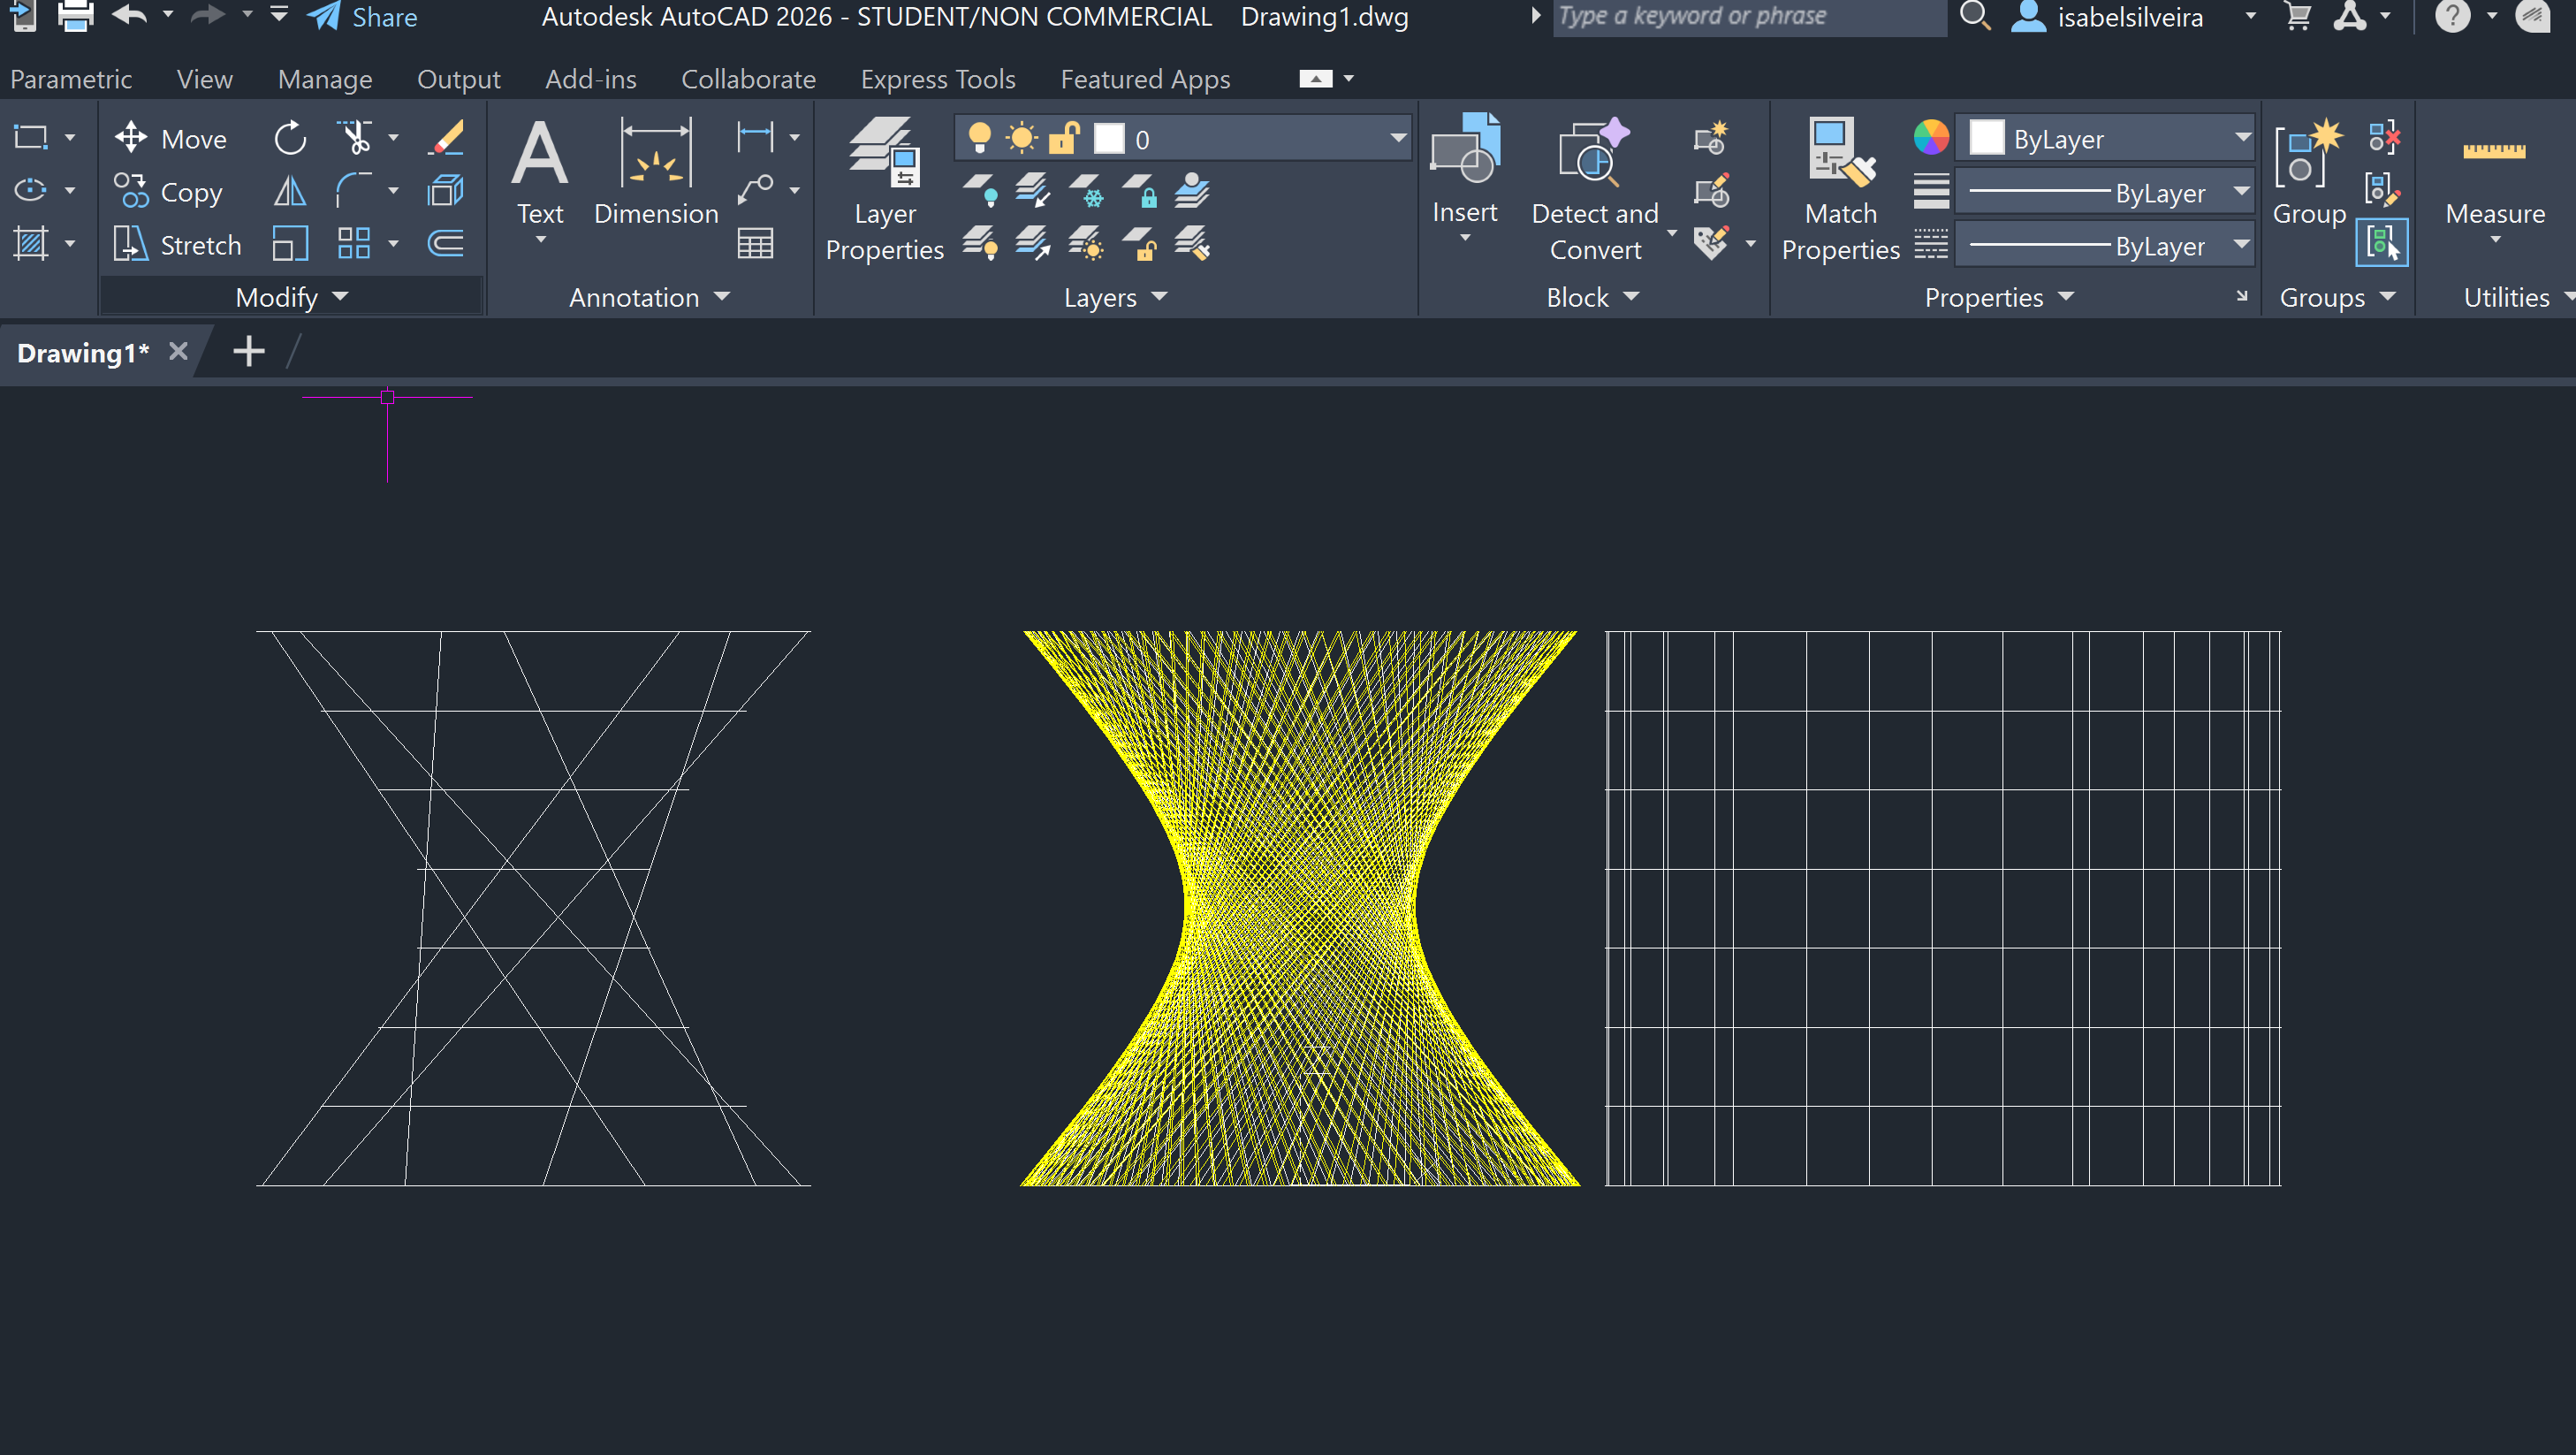Switch to the Collaborate tab
This screenshot has width=2576, height=1455.
pyautogui.click(x=748, y=79)
